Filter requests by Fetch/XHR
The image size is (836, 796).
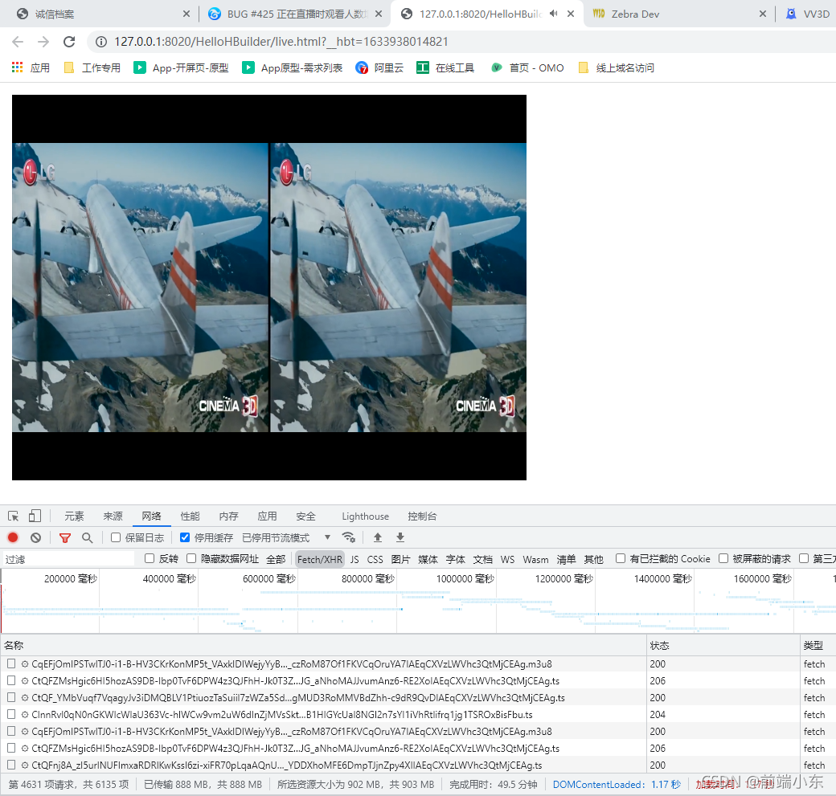pos(319,559)
